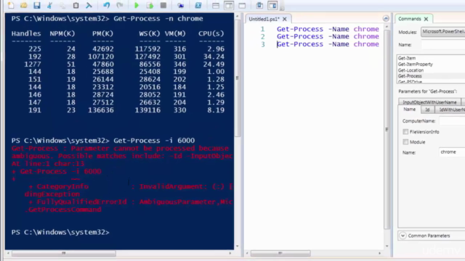Viewport: 465px width, 261px height.
Task: Click the console's horizontal scrollbar thumb
Action: [64, 253]
